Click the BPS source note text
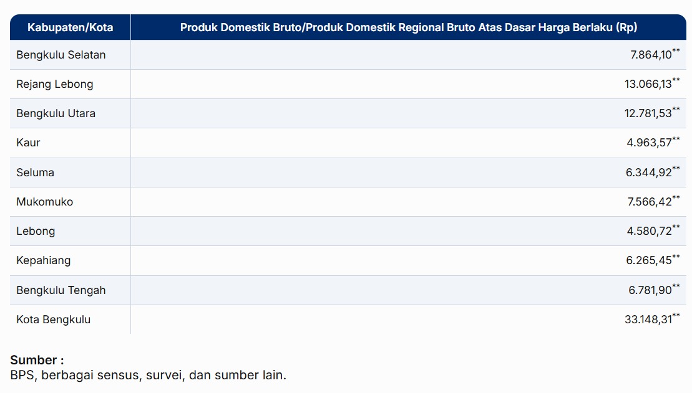The width and height of the screenshot is (692, 393). point(148,375)
